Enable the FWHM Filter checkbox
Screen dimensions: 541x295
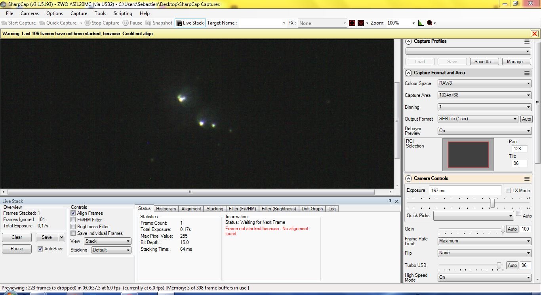pyautogui.click(x=73, y=220)
